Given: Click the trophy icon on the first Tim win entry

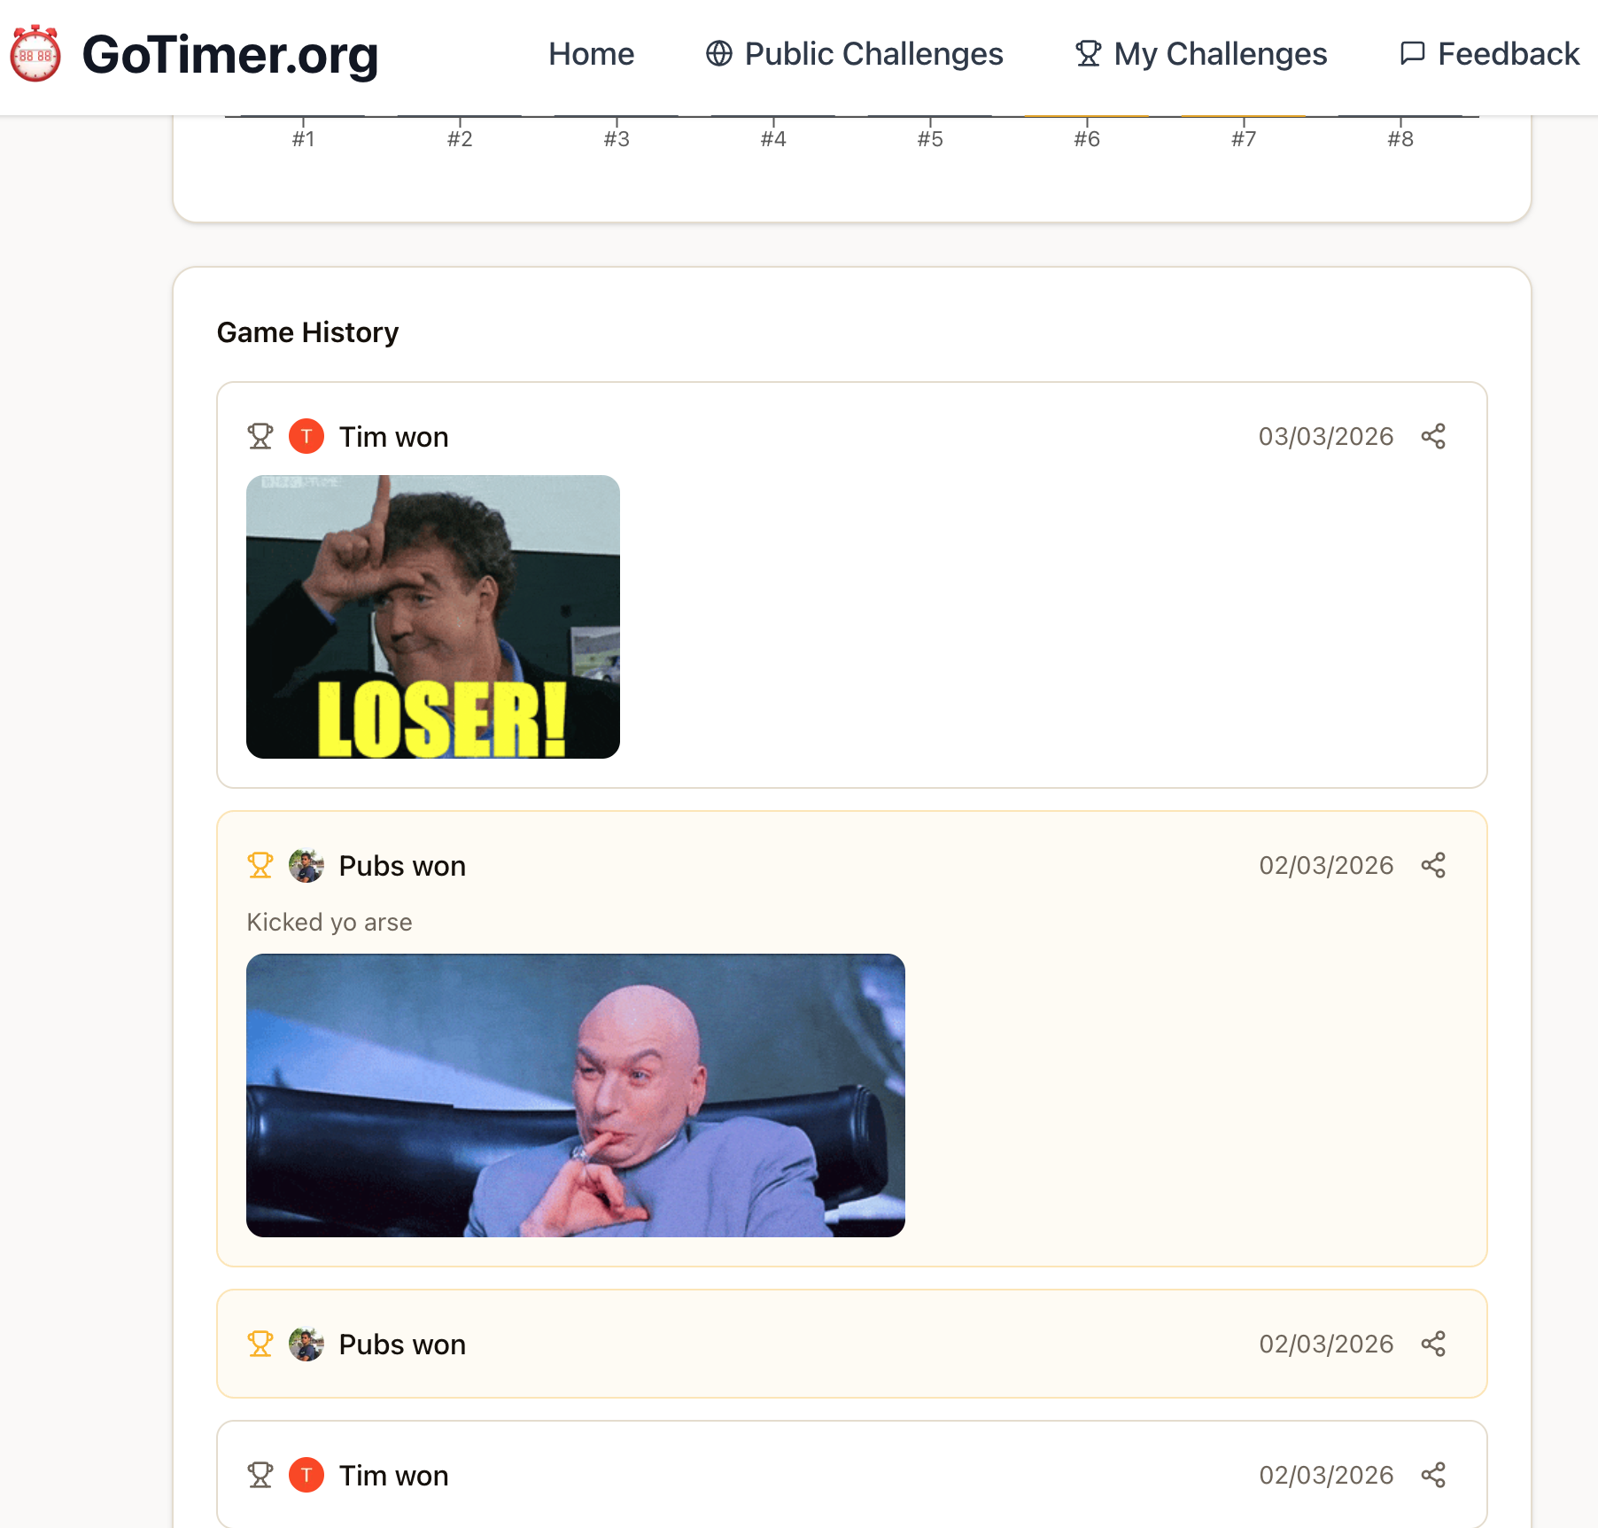Looking at the screenshot, I should click(x=260, y=436).
